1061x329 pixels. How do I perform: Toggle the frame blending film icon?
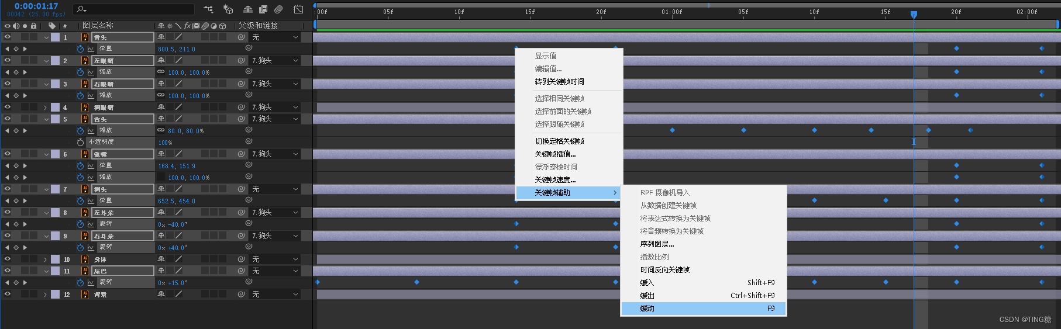click(x=263, y=9)
